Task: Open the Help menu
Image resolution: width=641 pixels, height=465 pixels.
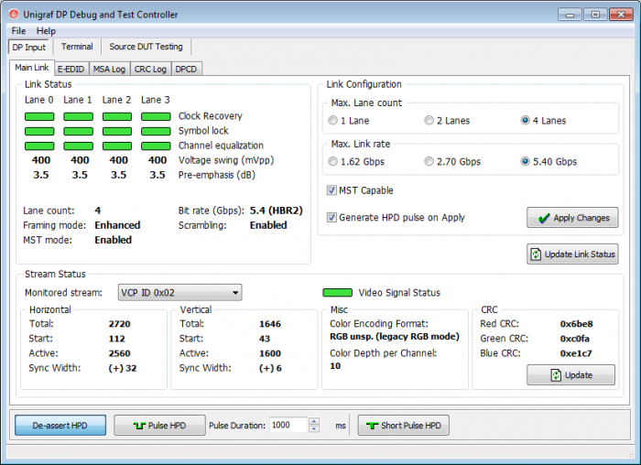Action: tap(46, 31)
